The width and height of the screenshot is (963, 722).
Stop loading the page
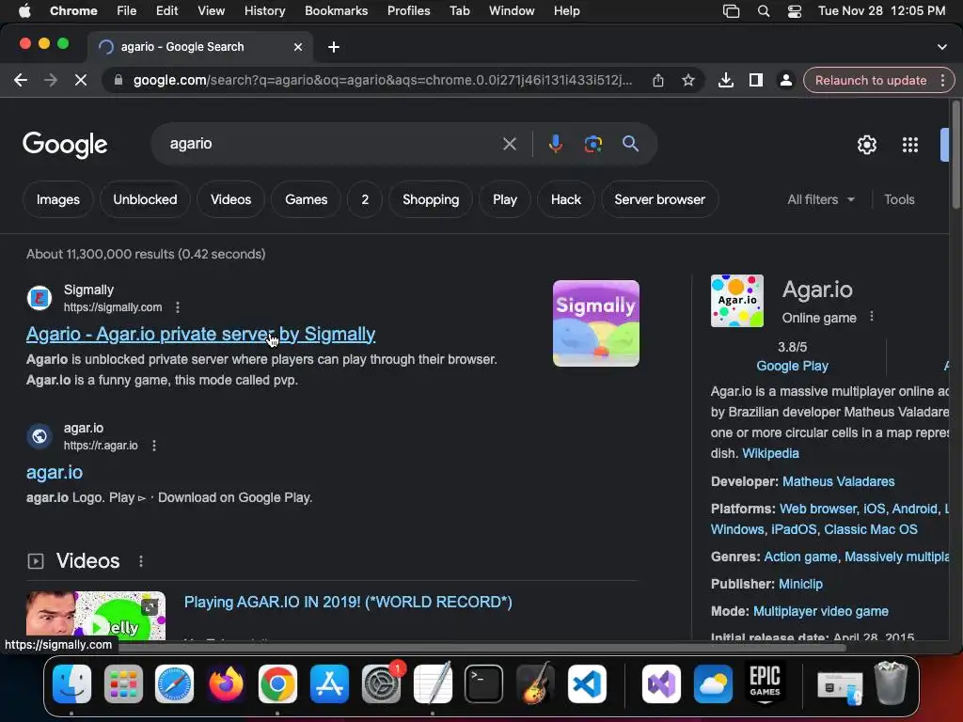(81, 81)
